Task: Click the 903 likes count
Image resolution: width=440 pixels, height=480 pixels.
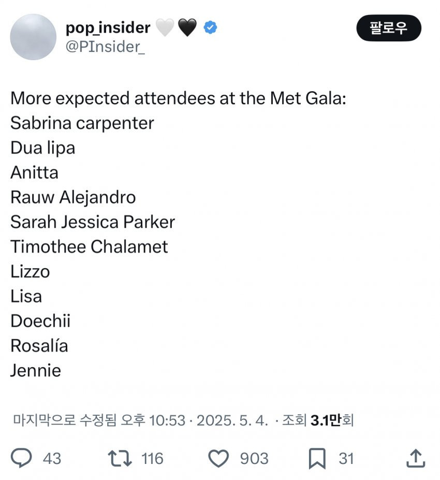Action: tap(254, 459)
